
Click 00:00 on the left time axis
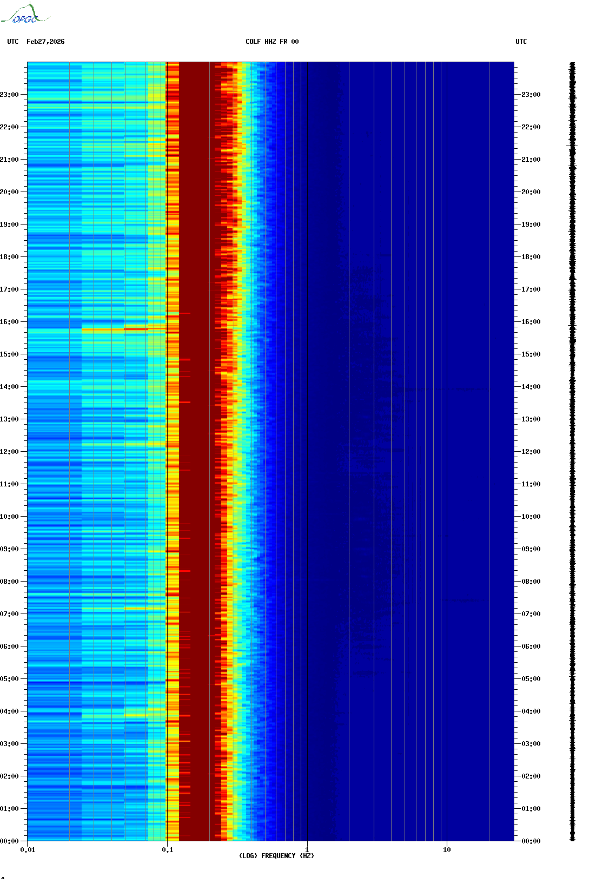[9, 841]
